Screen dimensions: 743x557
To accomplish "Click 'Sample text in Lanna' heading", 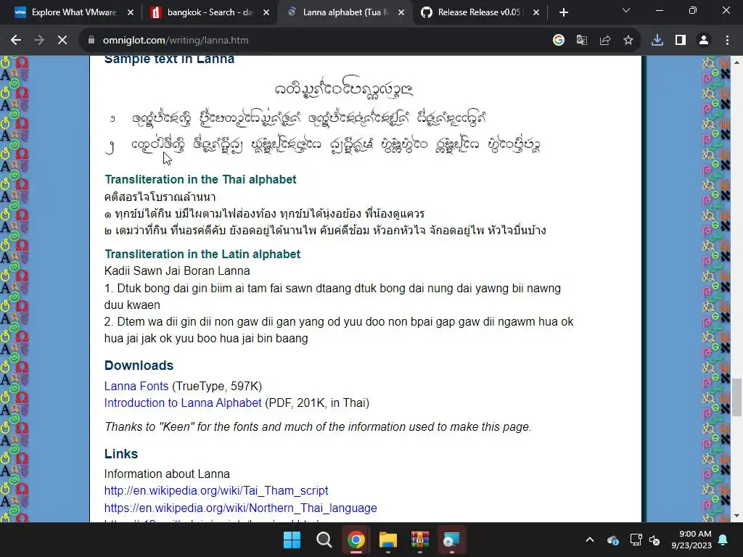I will [169, 59].
